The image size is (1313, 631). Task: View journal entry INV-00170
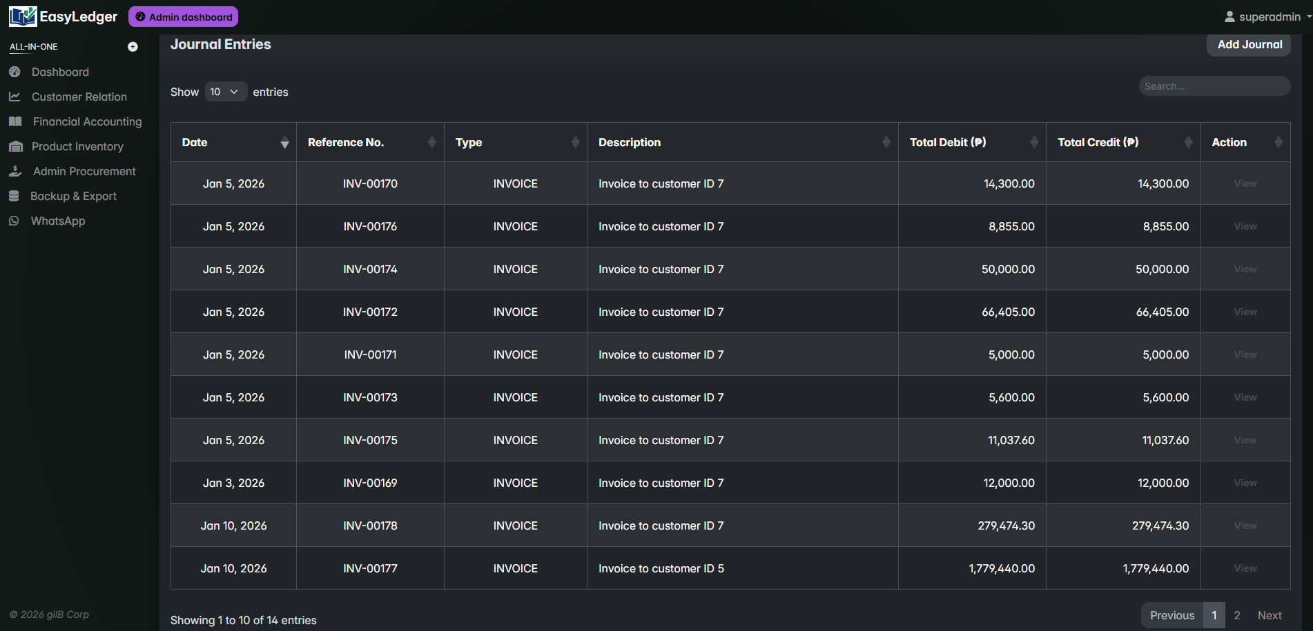point(1245,183)
